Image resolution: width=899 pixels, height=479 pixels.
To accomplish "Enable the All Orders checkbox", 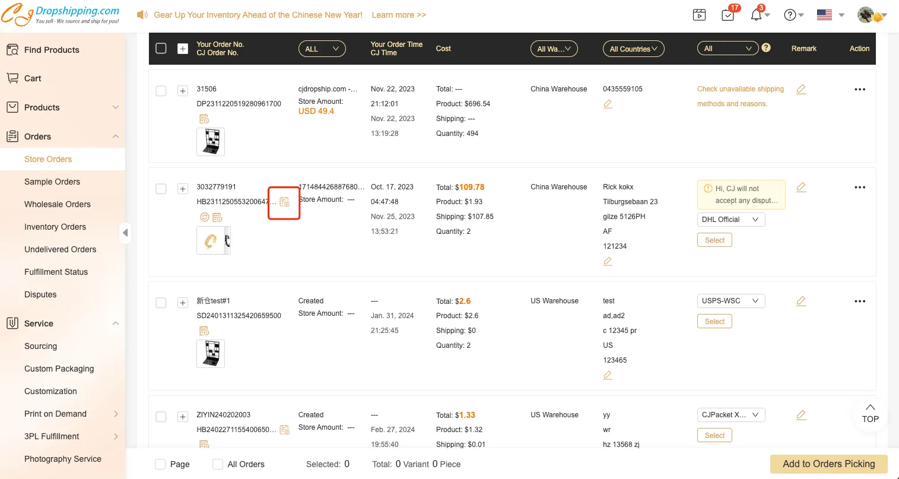I will (x=218, y=464).
